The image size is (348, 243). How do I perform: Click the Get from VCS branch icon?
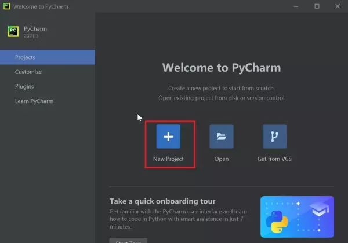tap(274, 137)
